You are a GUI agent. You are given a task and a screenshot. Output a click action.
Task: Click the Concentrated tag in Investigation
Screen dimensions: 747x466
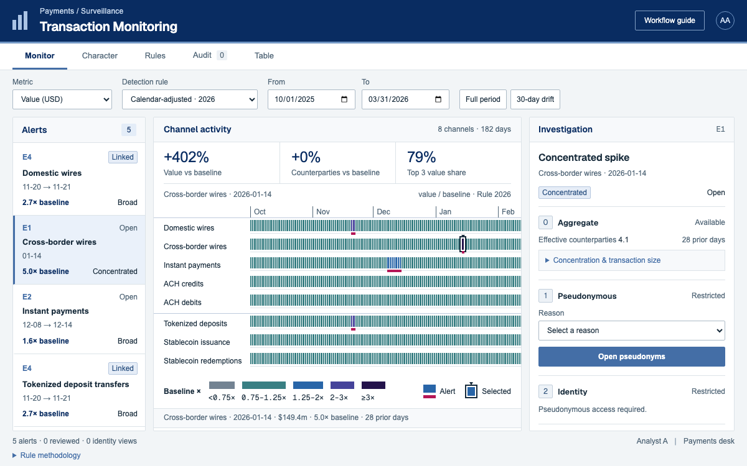pos(565,193)
